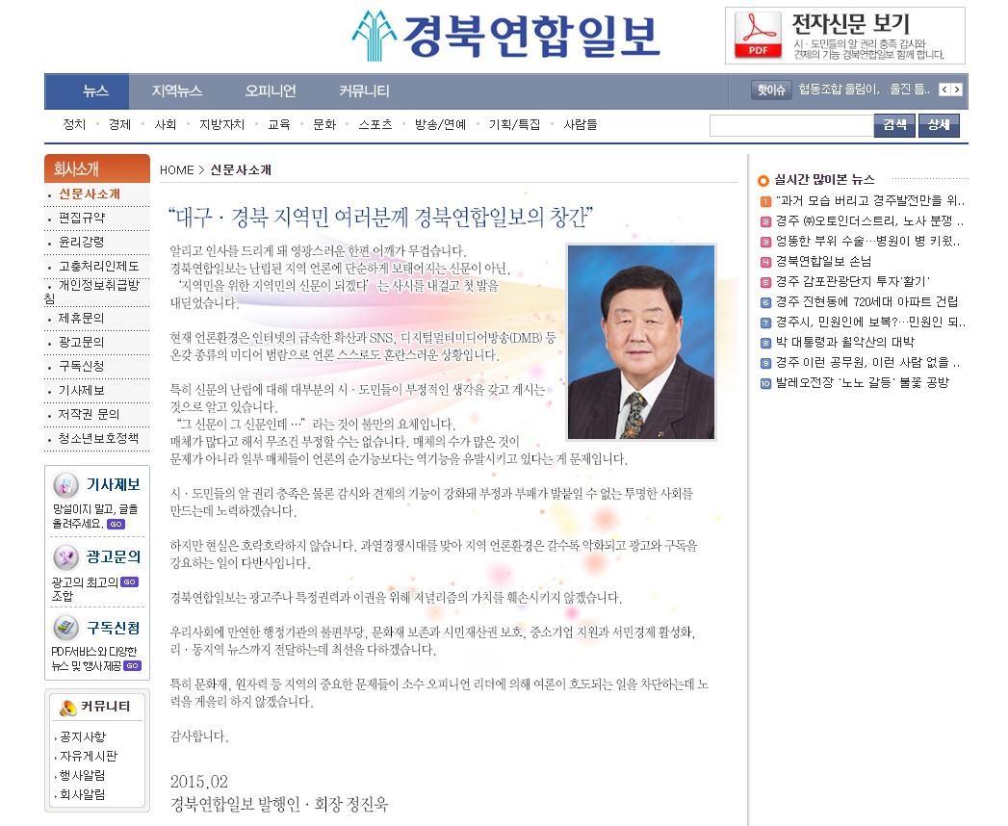The height and width of the screenshot is (826, 1008).
Task: Click the 구독신청 round icon
Action: click(65, 628)
